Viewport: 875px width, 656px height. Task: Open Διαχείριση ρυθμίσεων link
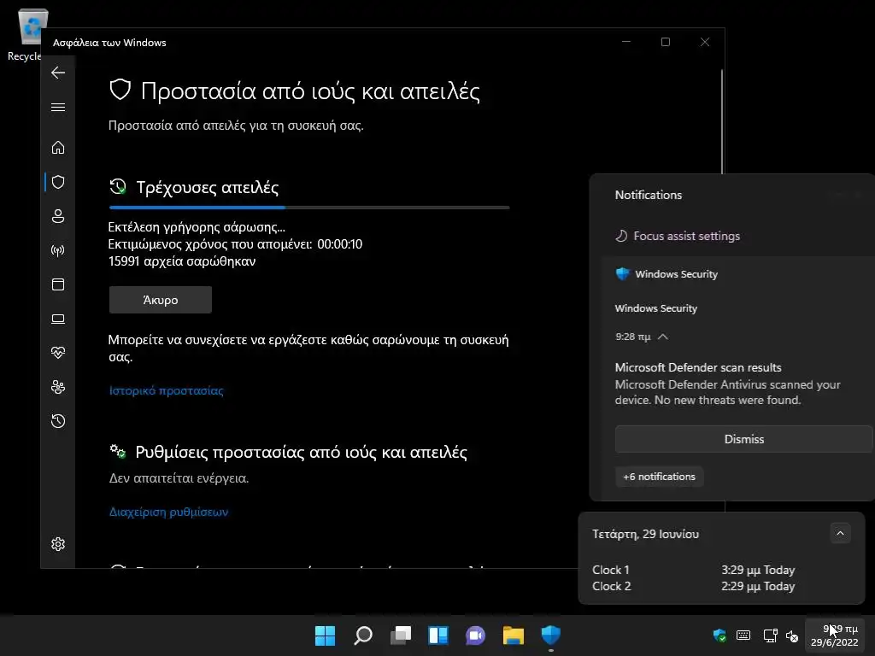(168, 512)
